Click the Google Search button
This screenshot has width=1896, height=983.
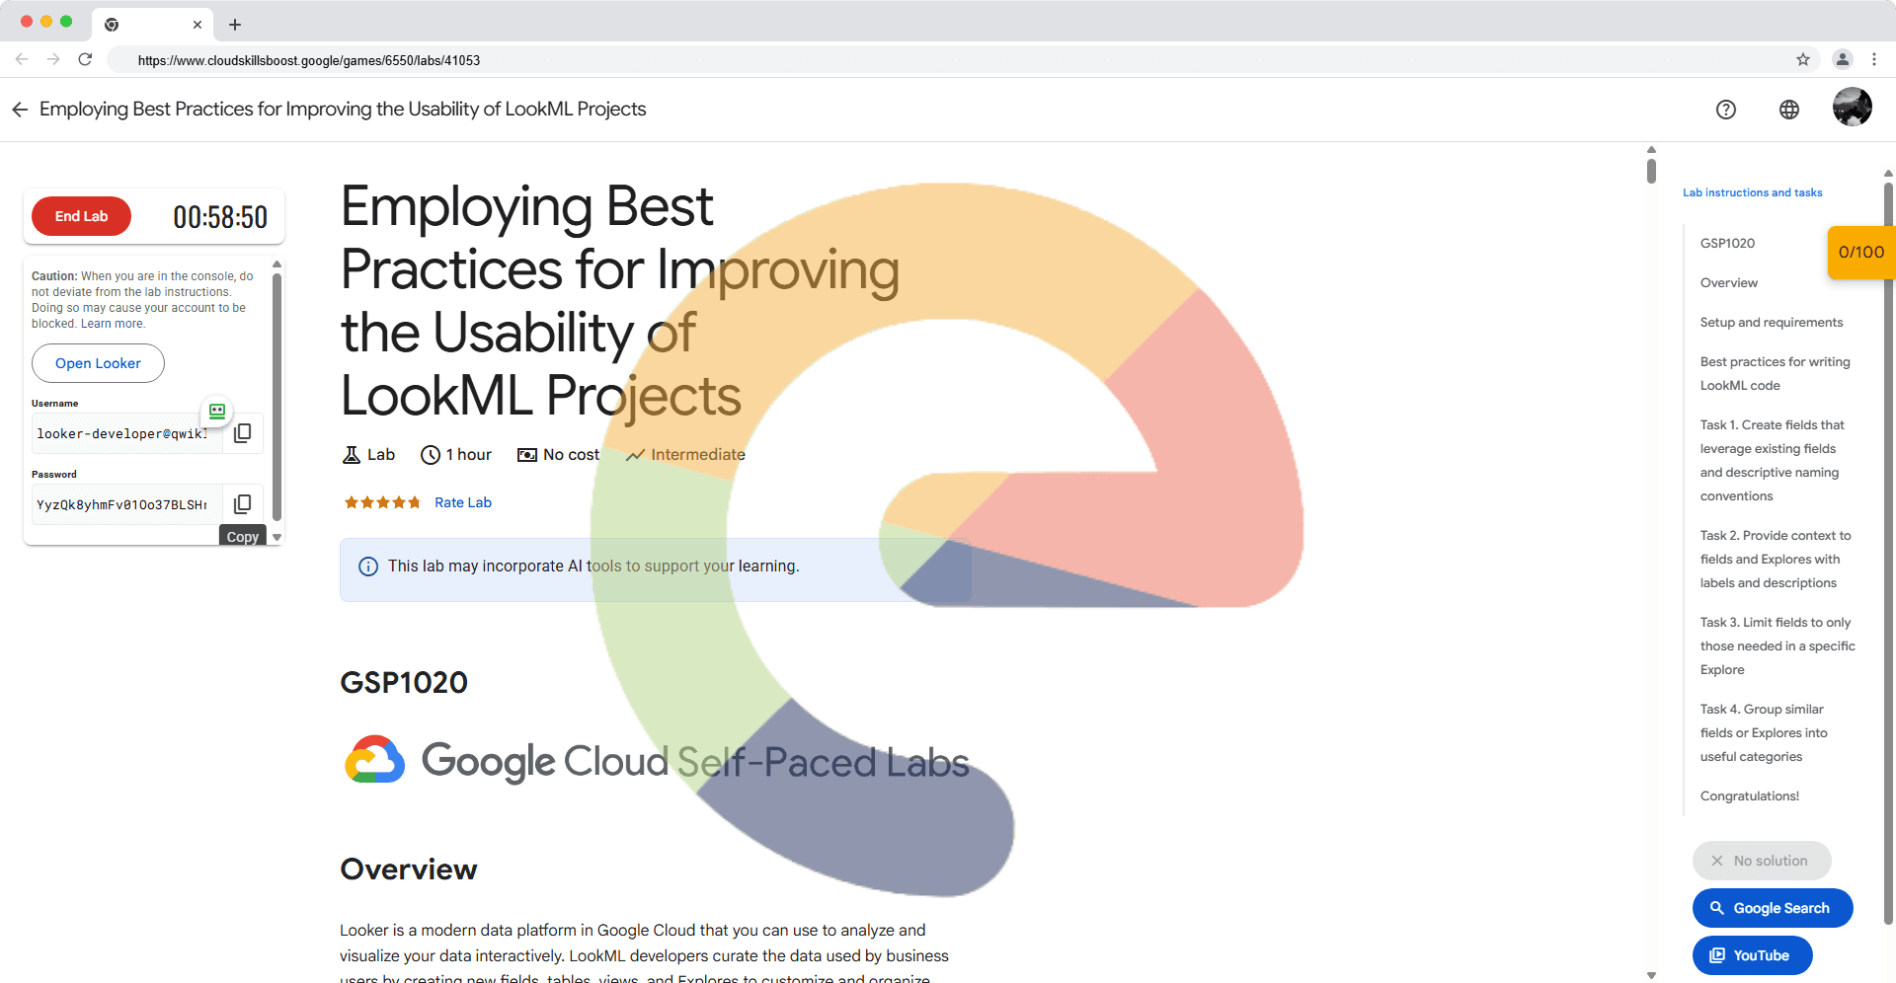pos(1772,908)
